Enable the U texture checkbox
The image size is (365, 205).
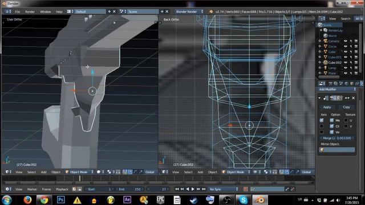(x=346, y=120)
